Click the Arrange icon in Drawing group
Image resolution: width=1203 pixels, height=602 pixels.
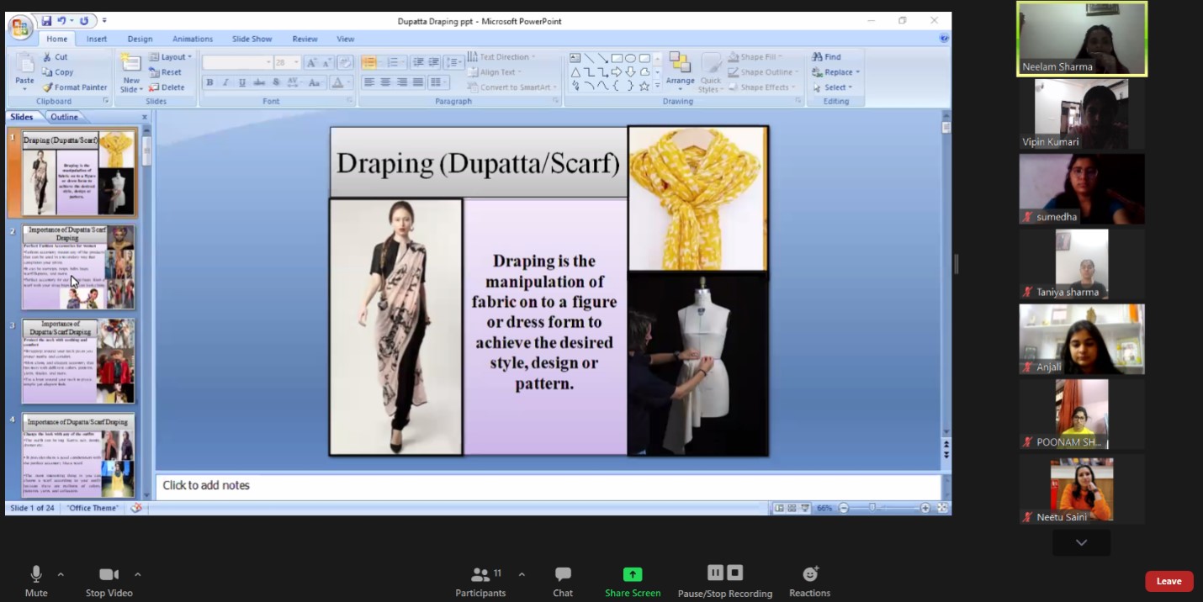[680, 66]
